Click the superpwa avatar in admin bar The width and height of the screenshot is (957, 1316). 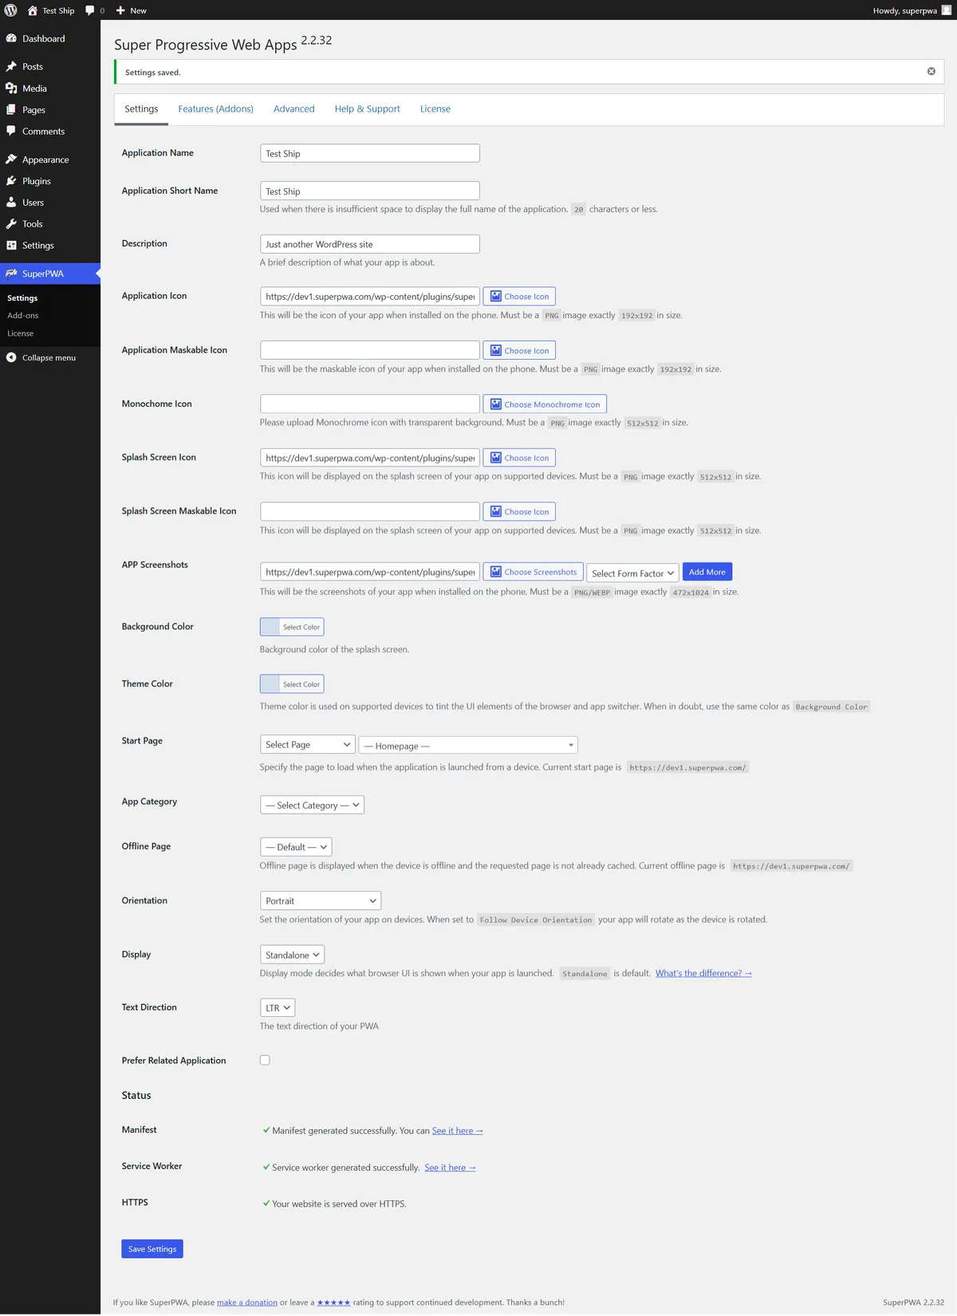947,10
